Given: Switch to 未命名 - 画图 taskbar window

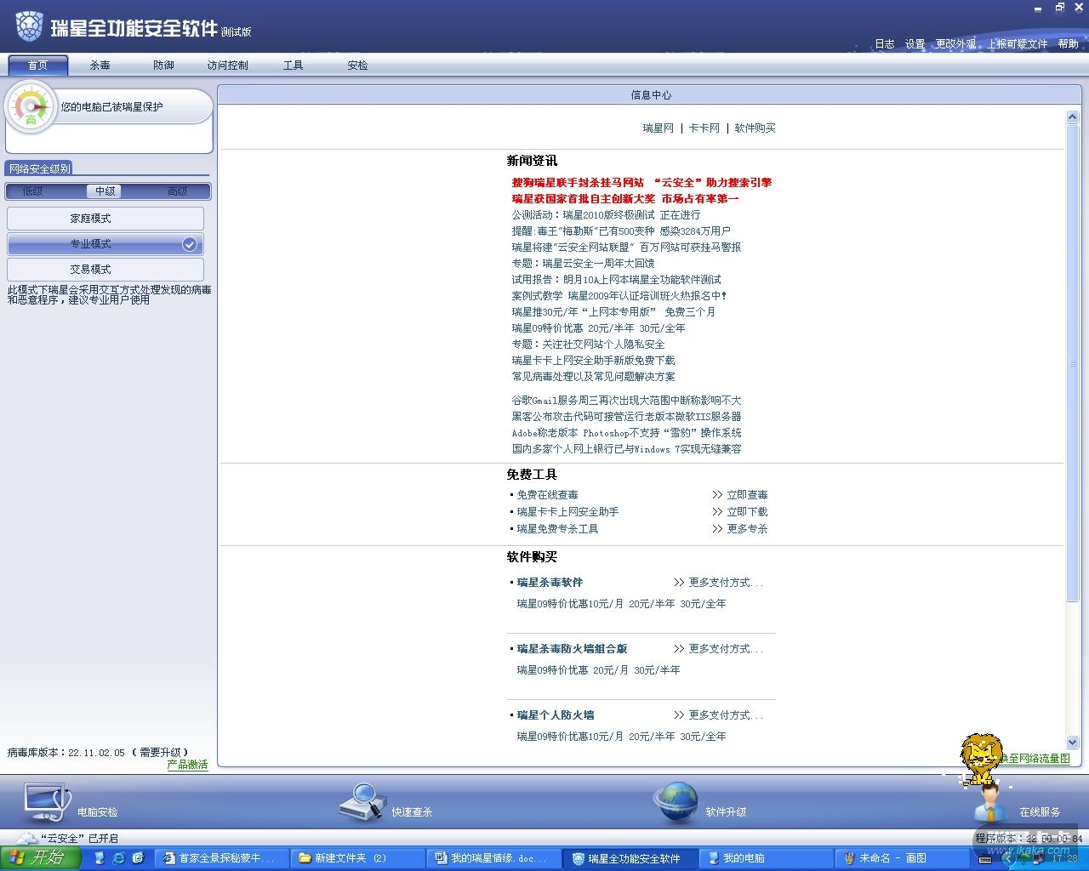Looking at the screenshot, I should coord(904,858).
